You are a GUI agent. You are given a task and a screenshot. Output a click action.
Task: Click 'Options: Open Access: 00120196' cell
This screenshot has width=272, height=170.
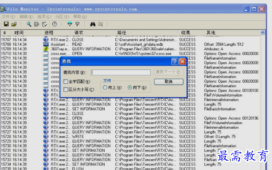point(231,118)
